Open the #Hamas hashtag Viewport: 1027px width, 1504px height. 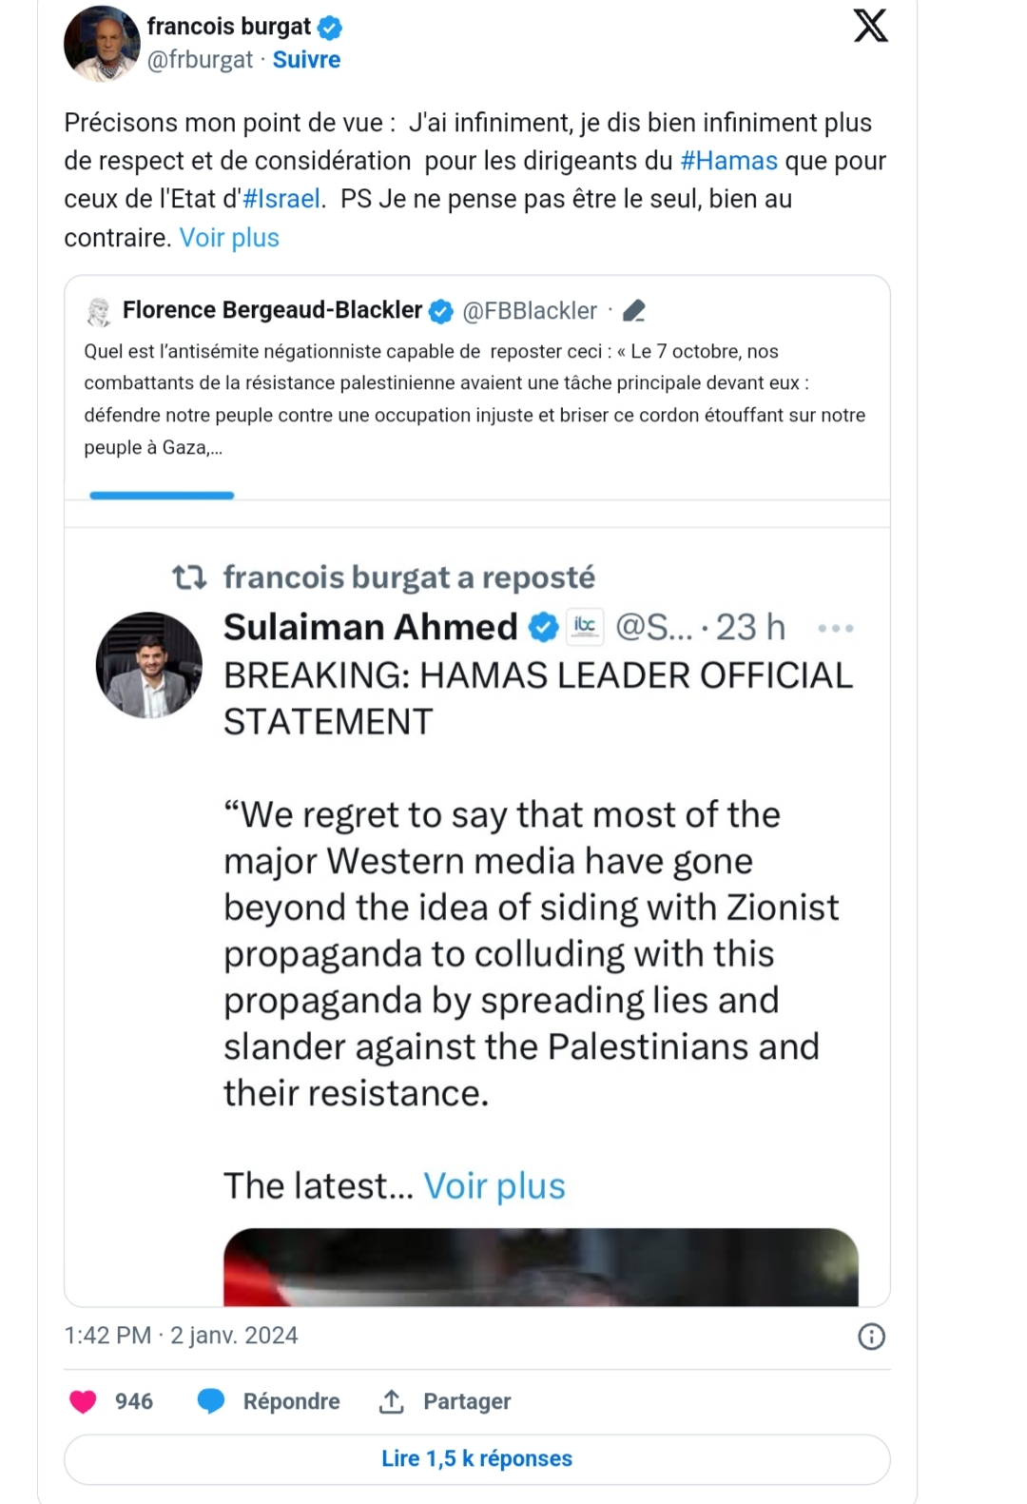pos(728,161)
